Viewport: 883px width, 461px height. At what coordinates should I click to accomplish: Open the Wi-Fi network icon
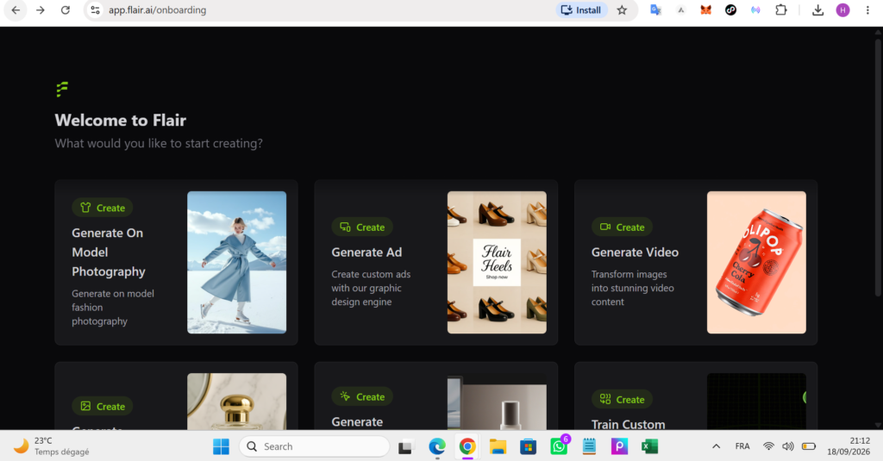pos(768,446)
